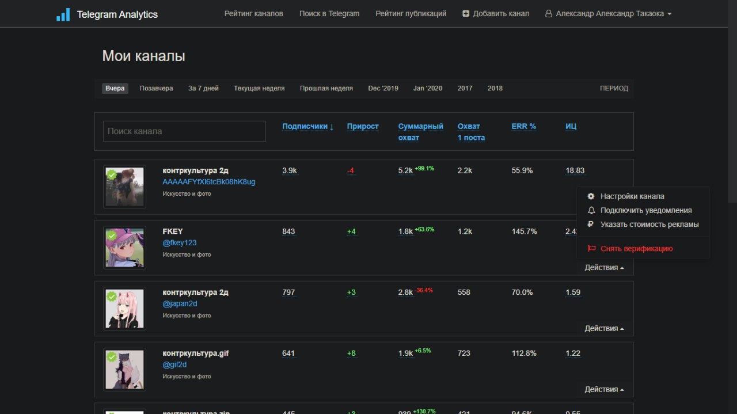This screenshot has width=737, height=414.
Task: Open account dropdown Александр Александр Такаока
Action: coord(609,14)
